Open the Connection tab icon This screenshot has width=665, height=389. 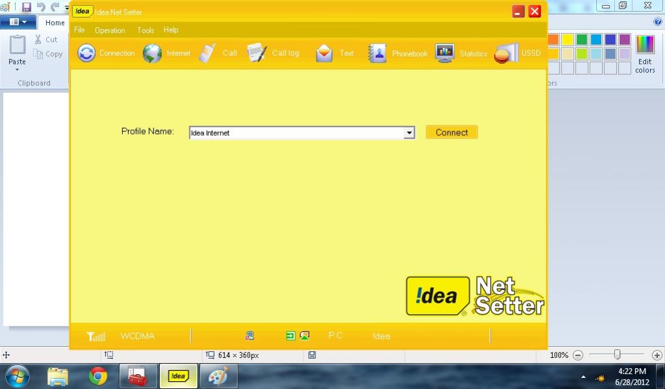click(86, 53)
